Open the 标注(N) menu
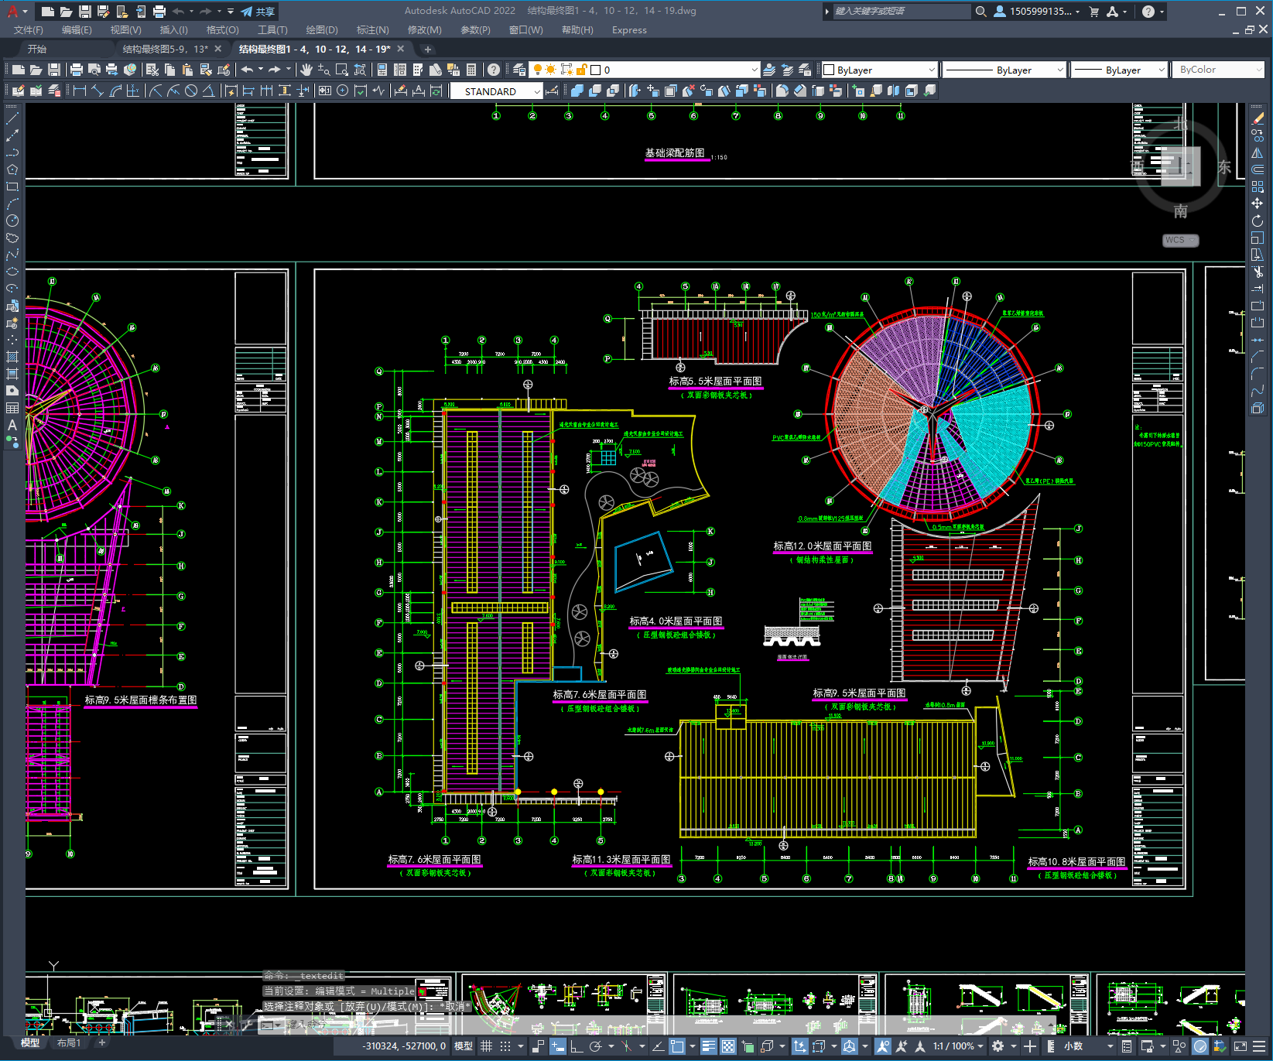 [372, 30]
